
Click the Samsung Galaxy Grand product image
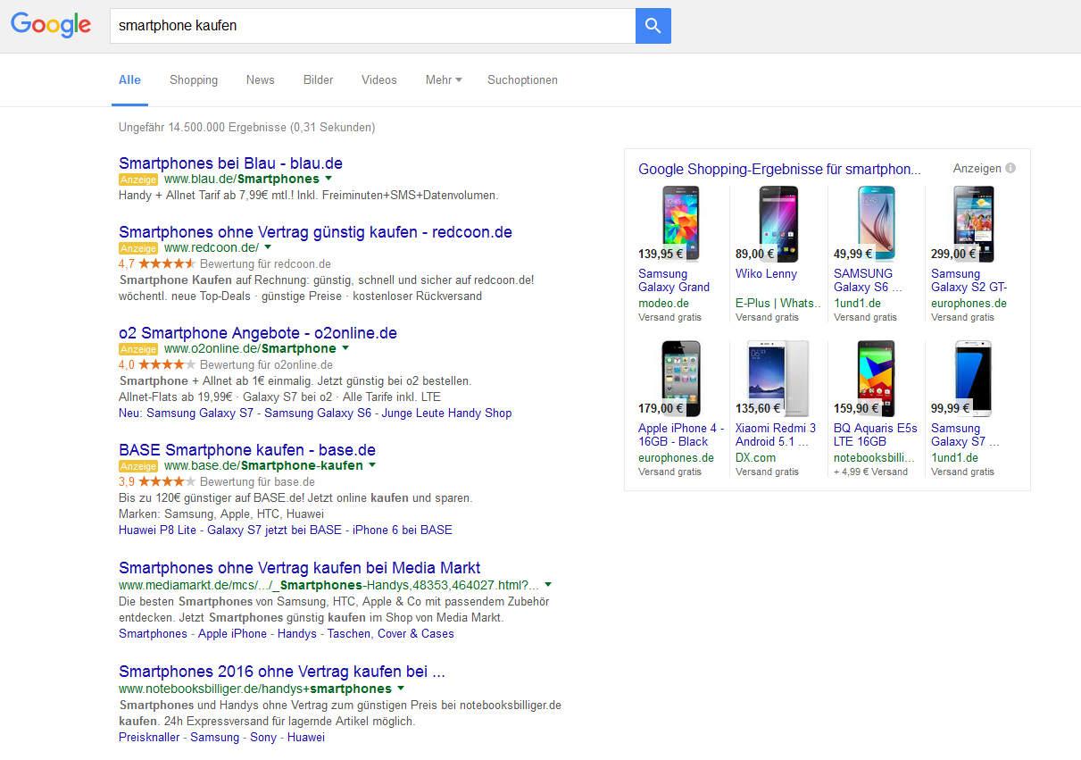pyautogui.click(x=681, y=223)
